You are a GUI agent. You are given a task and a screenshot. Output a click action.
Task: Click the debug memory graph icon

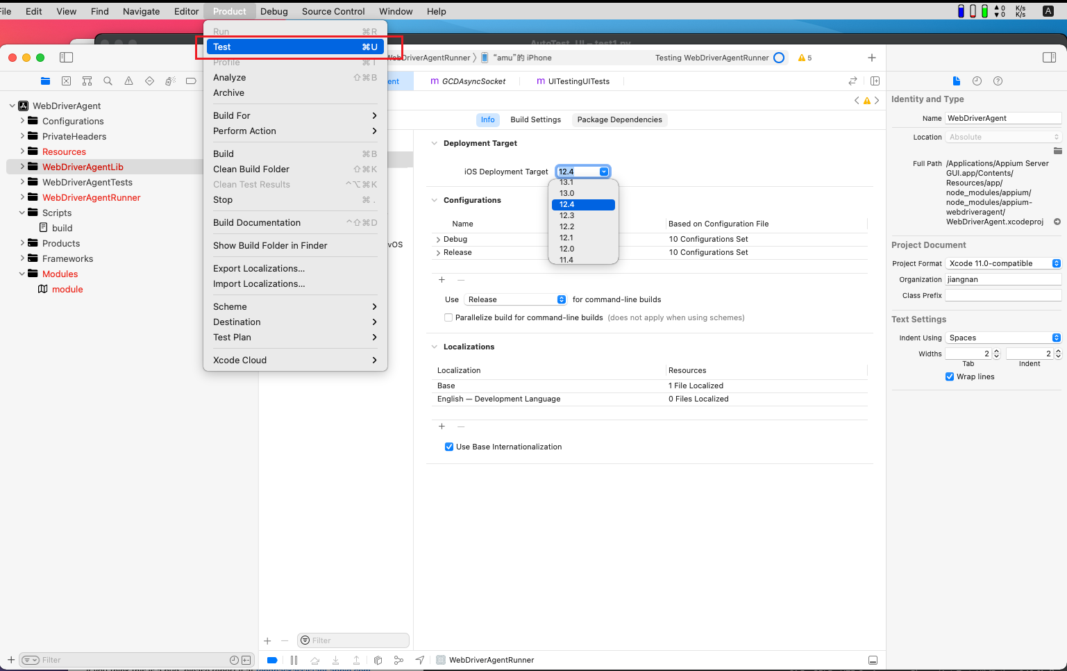(x=398, y=661)
